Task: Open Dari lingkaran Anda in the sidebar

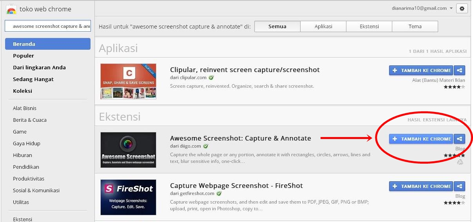Action: click(x=39, y=67)
